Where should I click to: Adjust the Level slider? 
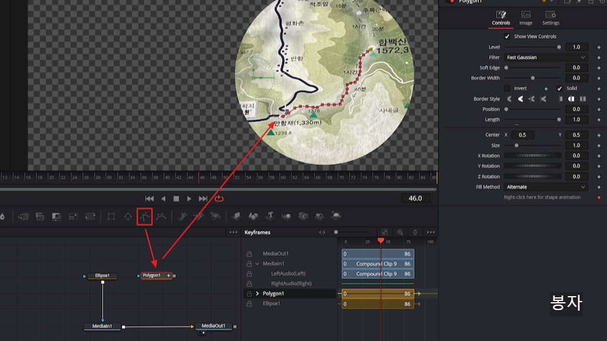pos(533,47)
